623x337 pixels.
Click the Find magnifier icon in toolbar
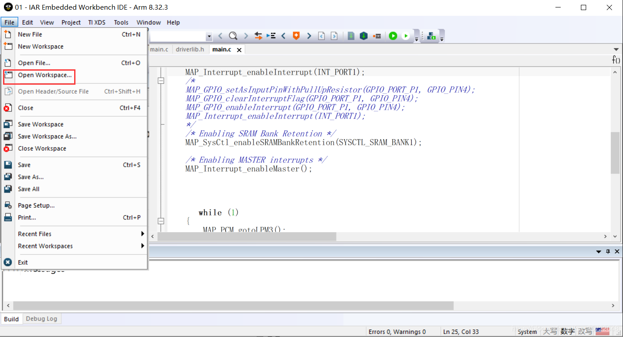(233, 36)
